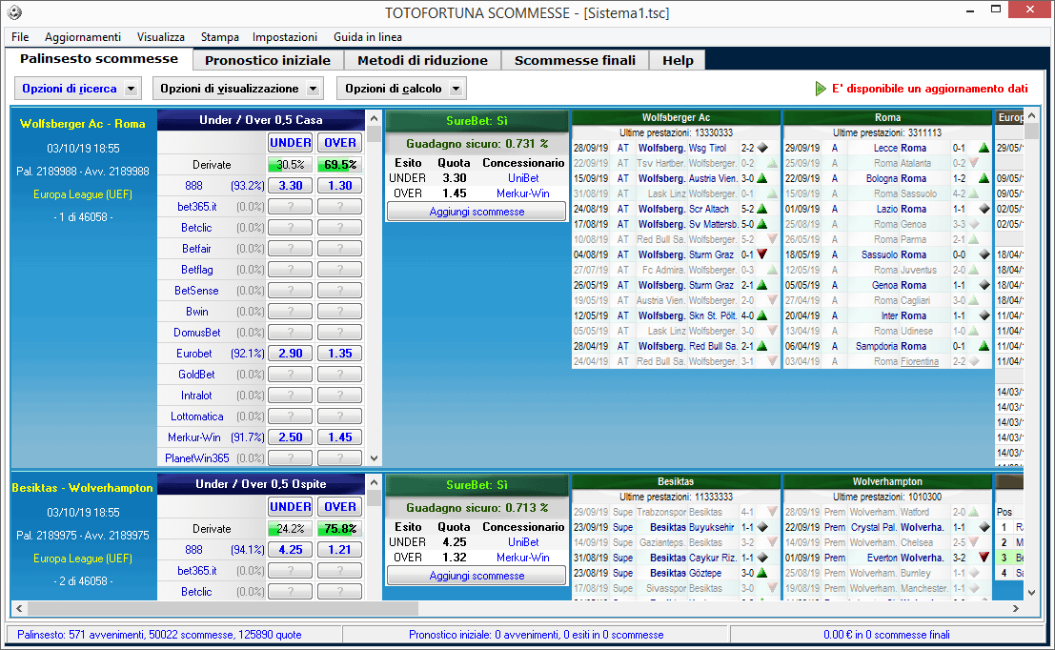
Task: Click the question mark odds icon for Lottomatica
Action: coord(290,416)
